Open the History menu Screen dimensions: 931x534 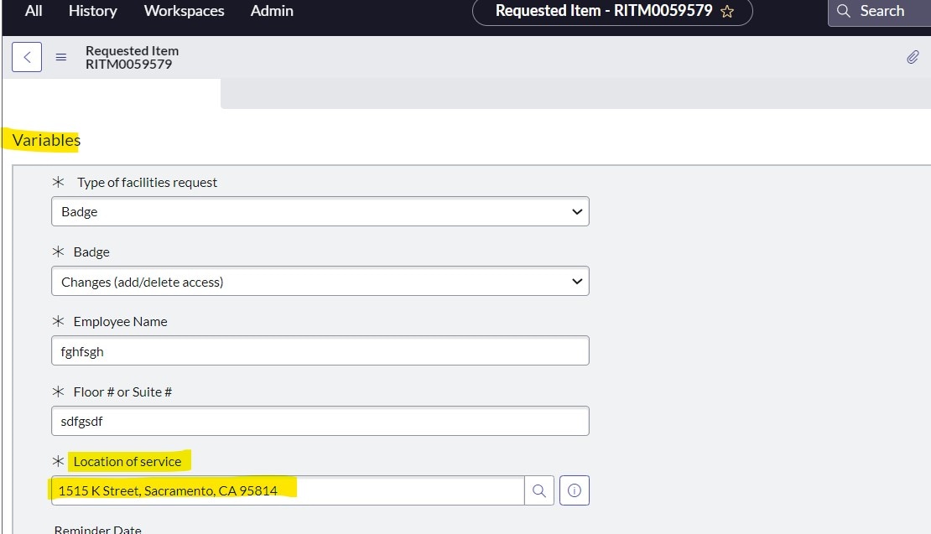92,11
